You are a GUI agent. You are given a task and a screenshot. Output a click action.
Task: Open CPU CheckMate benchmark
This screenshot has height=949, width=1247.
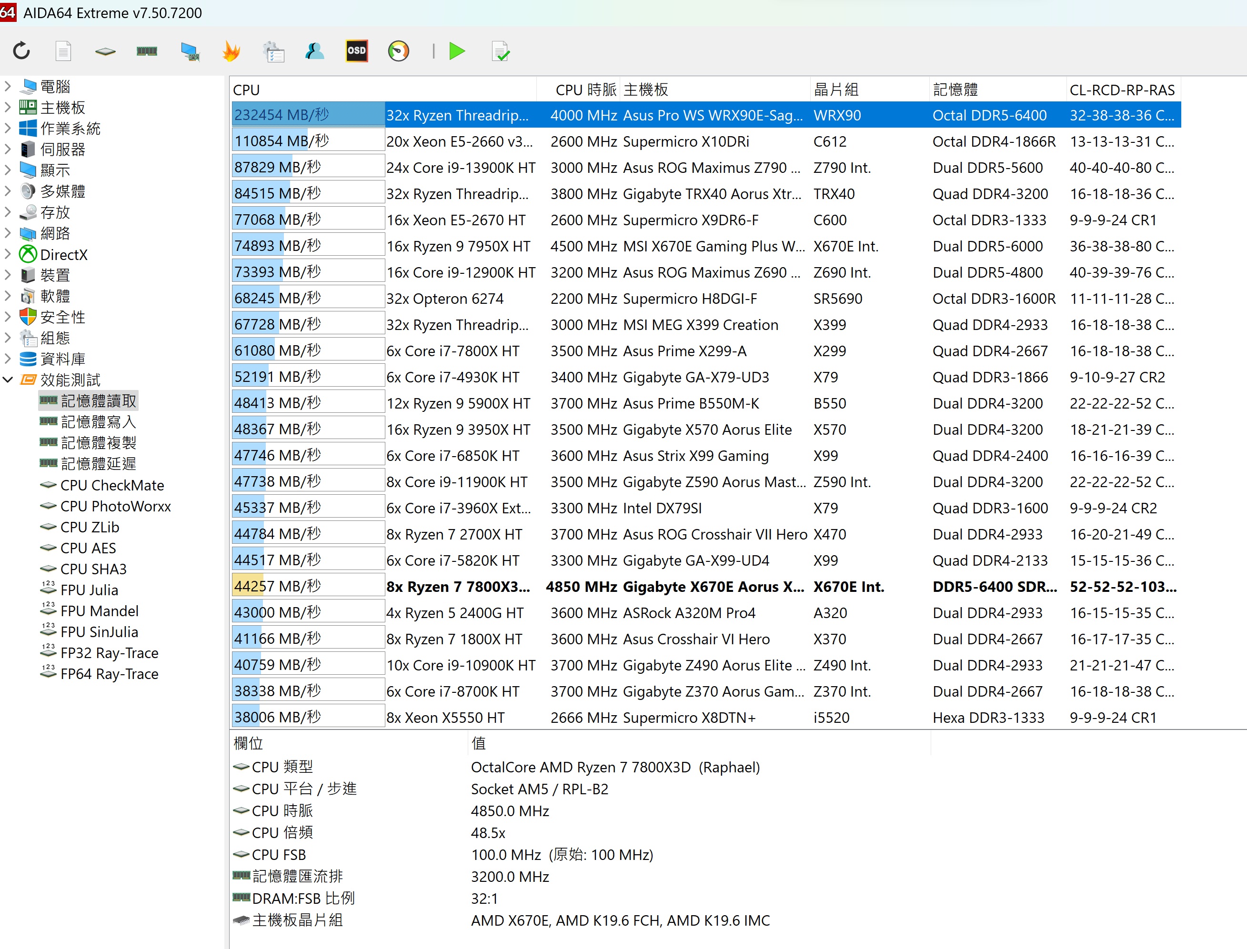pos(102,485)
